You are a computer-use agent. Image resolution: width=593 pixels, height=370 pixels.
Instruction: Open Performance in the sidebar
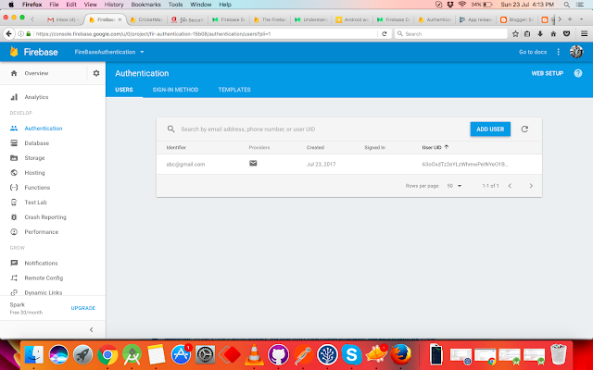41,232
